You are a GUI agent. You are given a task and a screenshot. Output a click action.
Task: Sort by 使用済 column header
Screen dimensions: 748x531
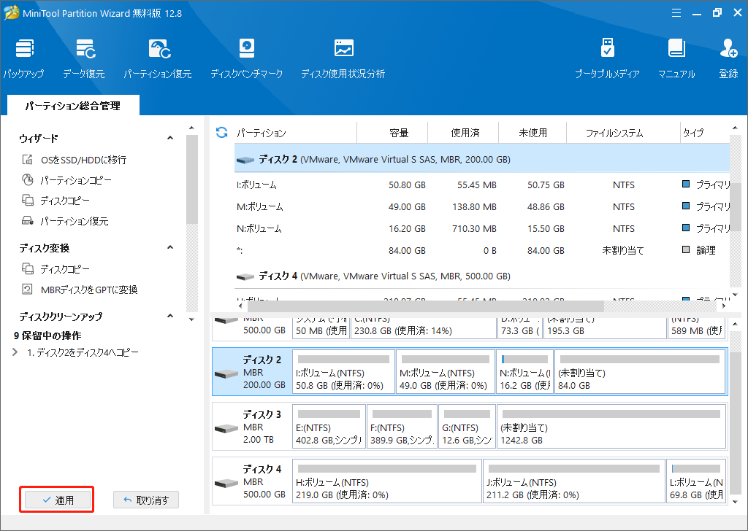click(x=463, y=133)
